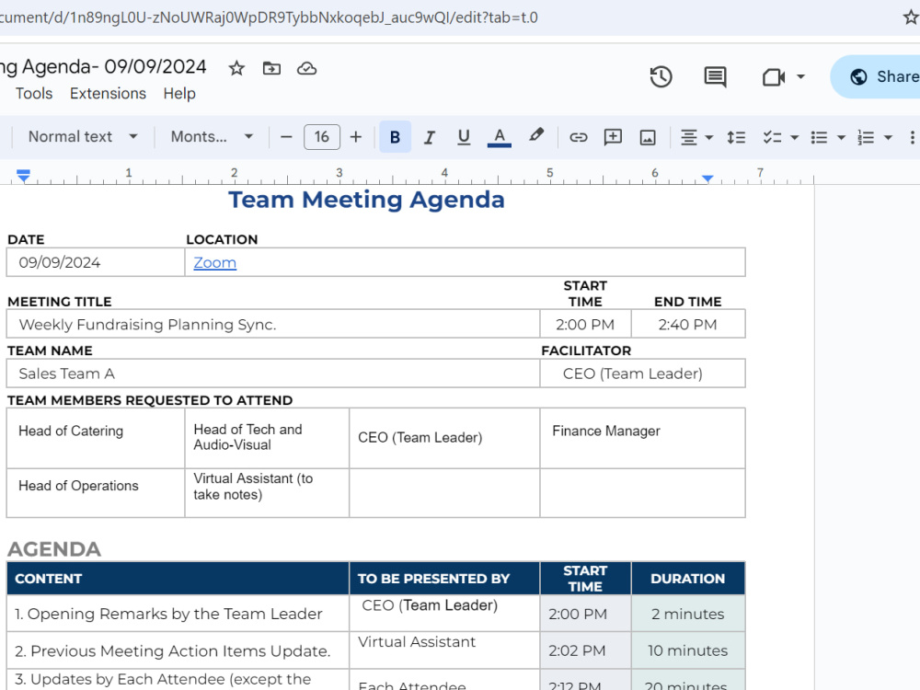The image size is (920, 690).
Task: Toggle italic formatting
Action: (430, 137)
